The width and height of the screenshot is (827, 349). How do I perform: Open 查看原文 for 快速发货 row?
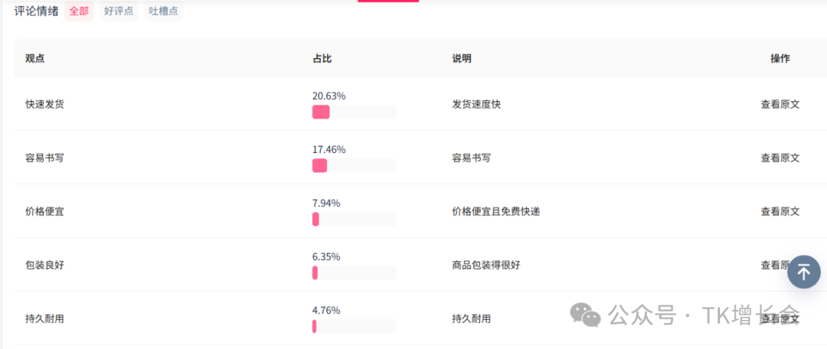coord(780,104)
